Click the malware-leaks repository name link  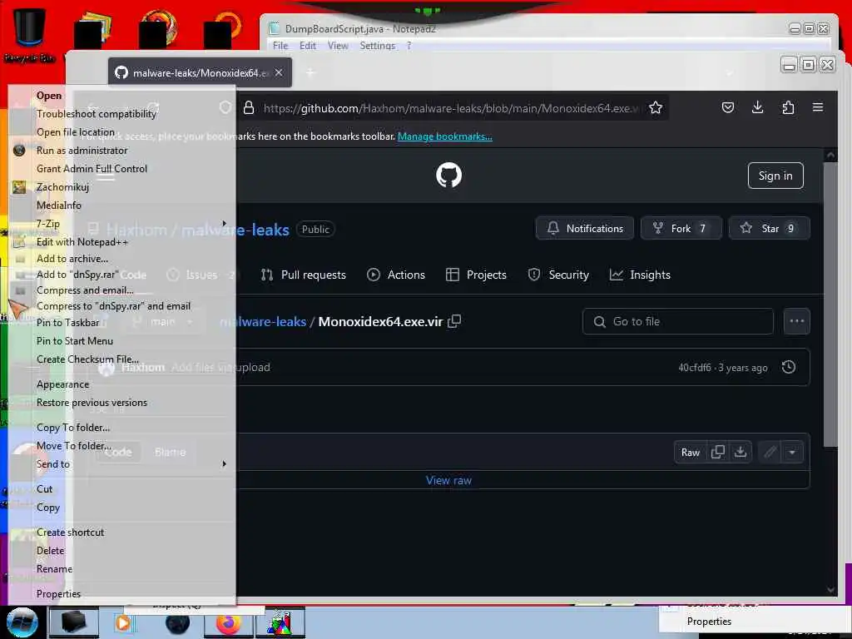[235, 230]
